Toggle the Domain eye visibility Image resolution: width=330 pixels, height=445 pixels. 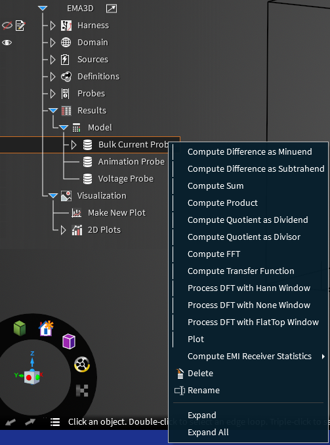[7, 43]
